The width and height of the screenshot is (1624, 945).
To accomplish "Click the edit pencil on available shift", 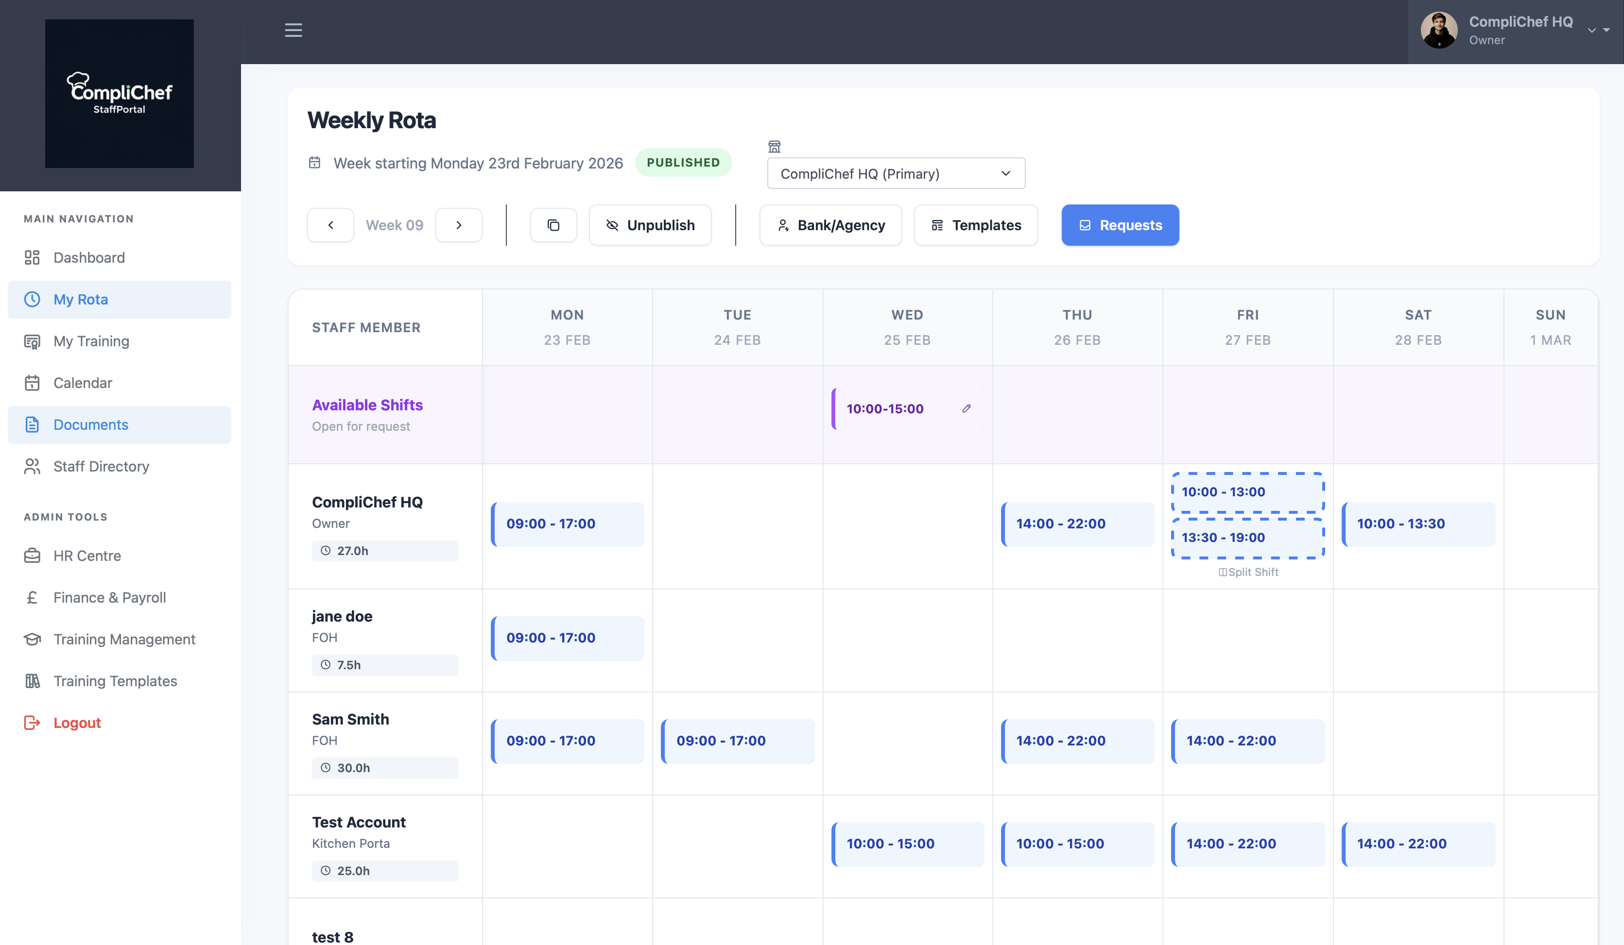I will point(966,408).
